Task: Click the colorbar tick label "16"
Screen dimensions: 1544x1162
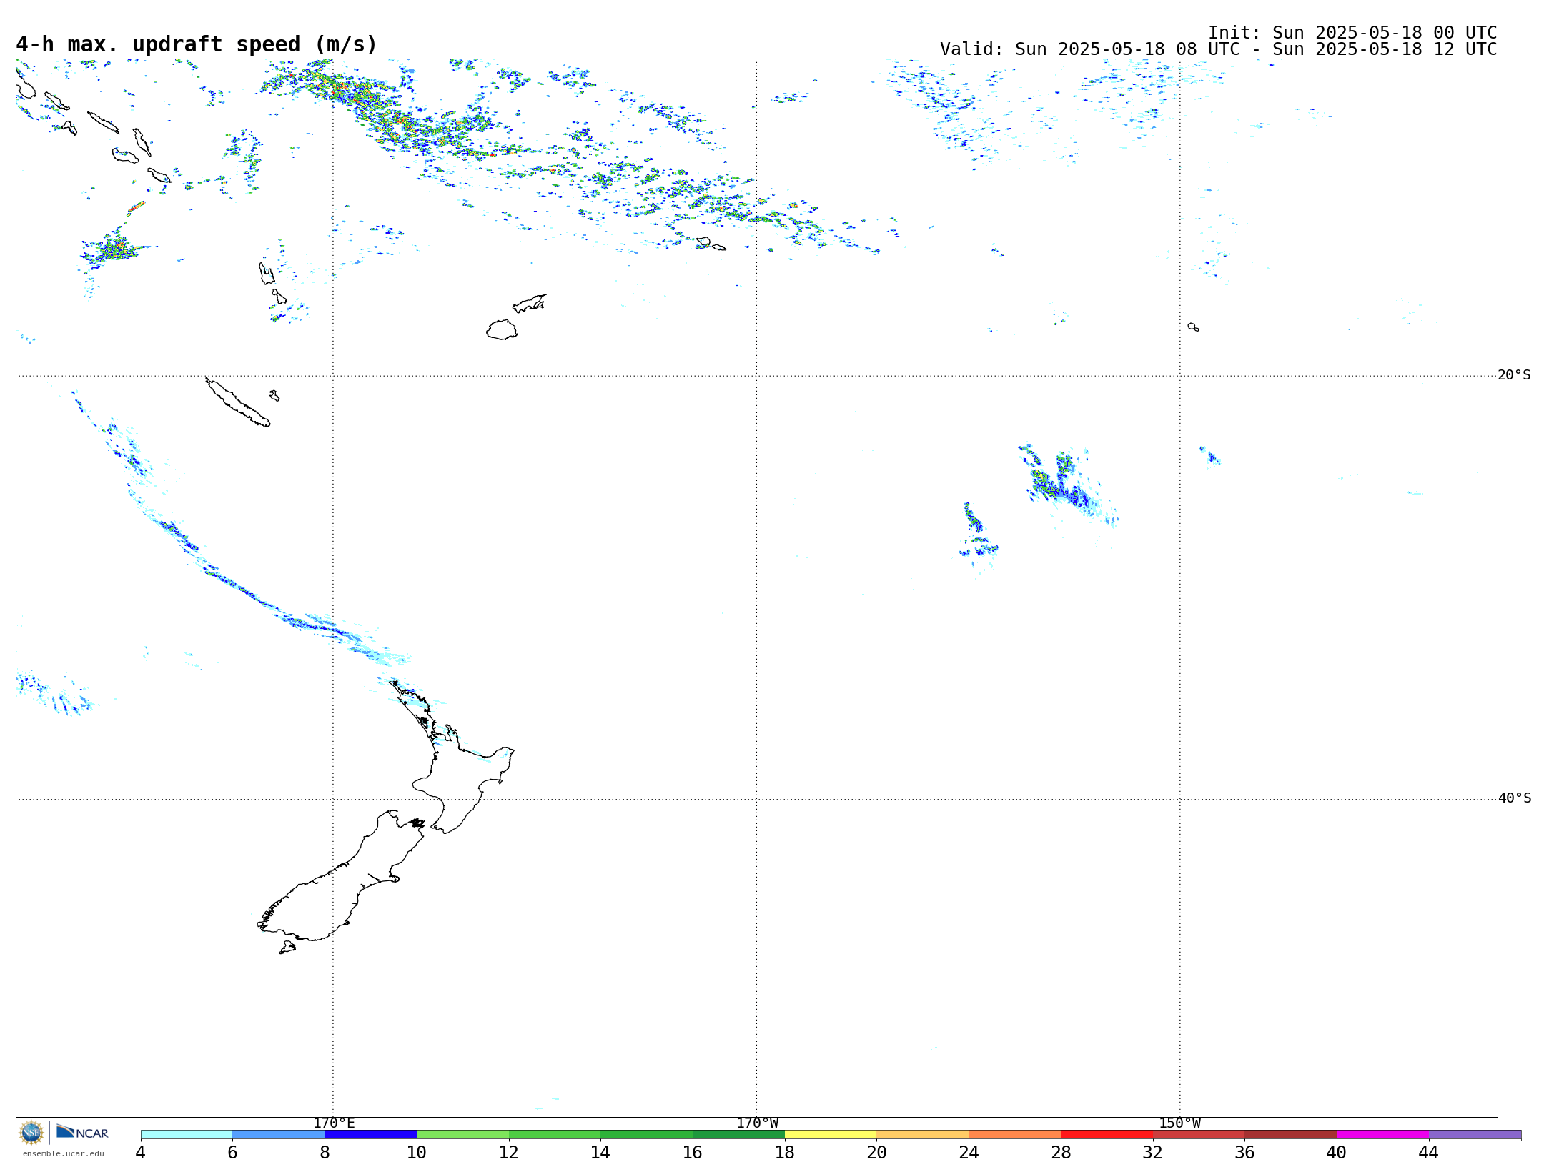Action: 693,1152
